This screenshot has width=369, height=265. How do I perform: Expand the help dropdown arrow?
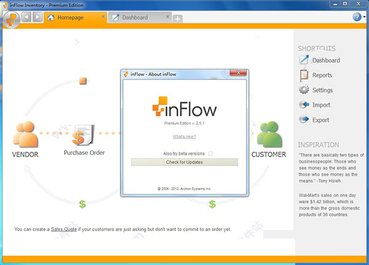(x=364, y=17)
